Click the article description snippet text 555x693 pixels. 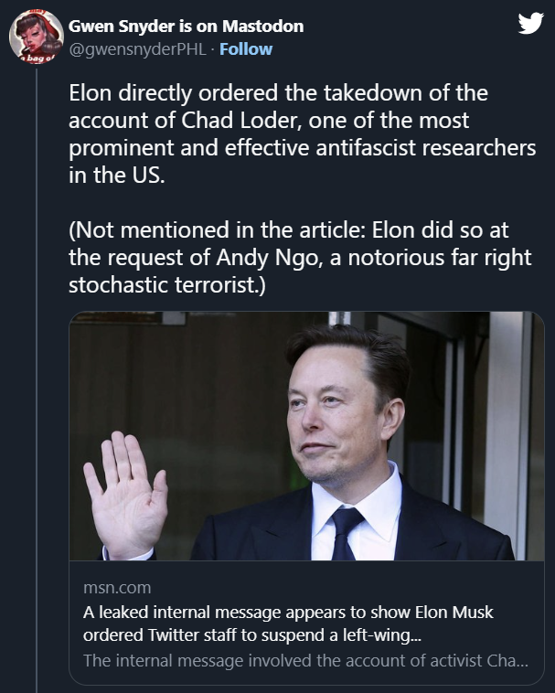(x=305, y=660)
